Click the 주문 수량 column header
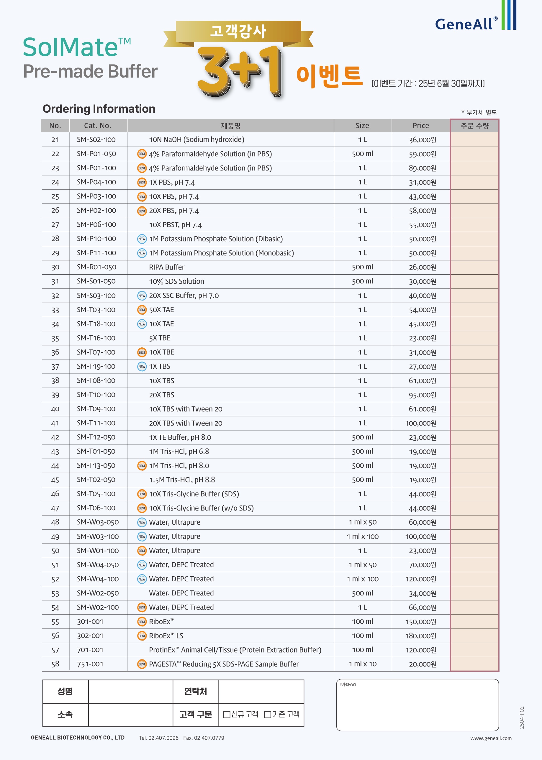Image resolution: width=542 pixels, height=760 pixels. point(475,125)
